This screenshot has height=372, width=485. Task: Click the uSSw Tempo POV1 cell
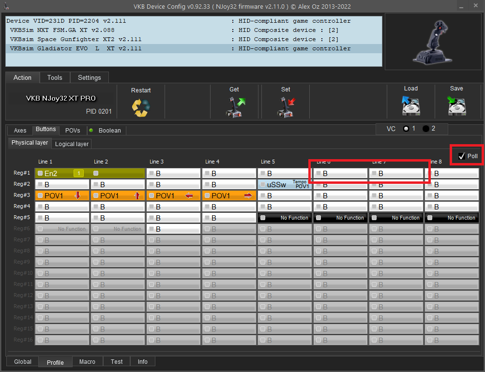click(x=284, y=184)
